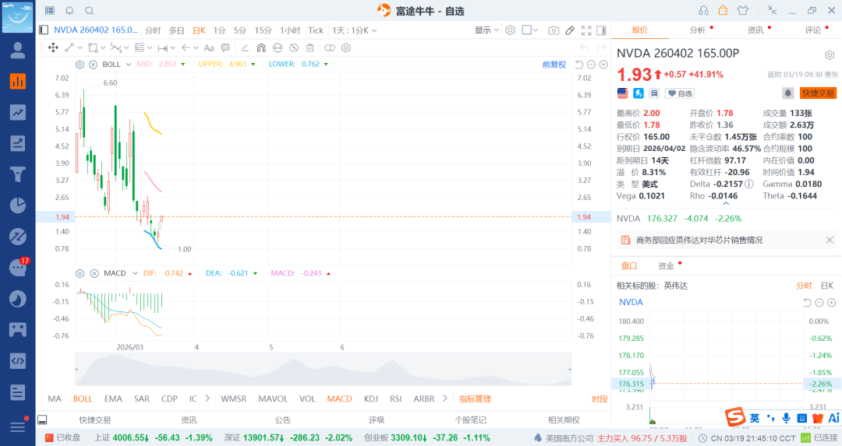842x446 pixels.
Task: Open 指标管理 indicator management
Action: click(476, 399)
